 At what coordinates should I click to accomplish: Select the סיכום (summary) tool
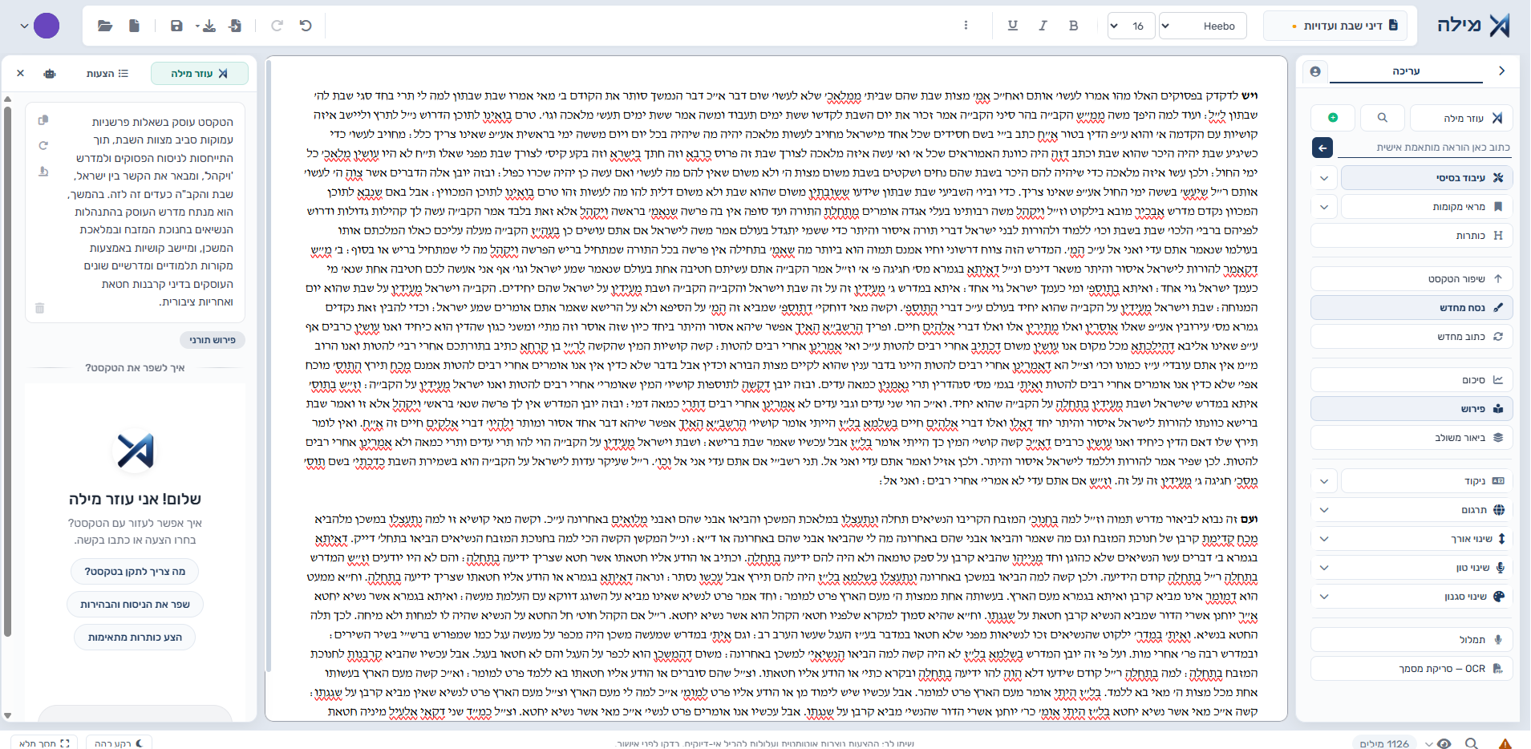click(x=1412, y=380)
